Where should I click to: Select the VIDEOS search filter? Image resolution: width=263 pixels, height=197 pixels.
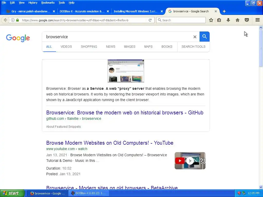point(66,47)
